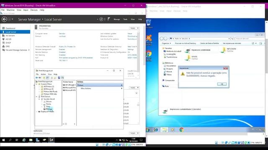This screenshot has height=150, width=268.
Task: Click the blue Help icon in Print Management toolbar
Action: pyautogui.click(x=59, y=78)
